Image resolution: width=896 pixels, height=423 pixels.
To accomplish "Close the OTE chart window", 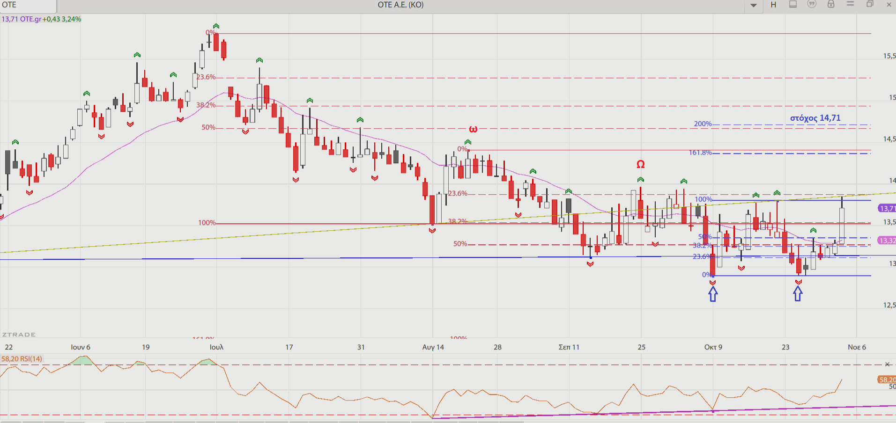I will 889,5.
